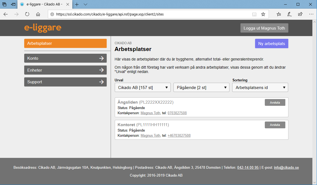Click the CIKADO AB label above heading
Screen dimensions: 317x185
(x=123, y=43)
